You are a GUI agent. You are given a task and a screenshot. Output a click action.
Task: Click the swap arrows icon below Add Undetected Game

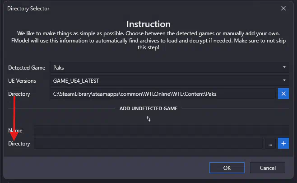[x=148, y=119]
